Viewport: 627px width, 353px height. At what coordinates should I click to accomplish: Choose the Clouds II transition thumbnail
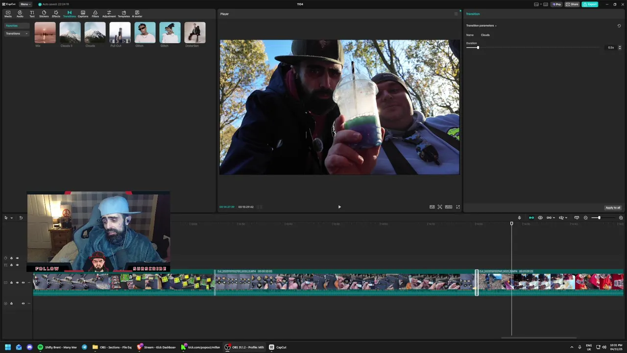(x=70, y=32)
